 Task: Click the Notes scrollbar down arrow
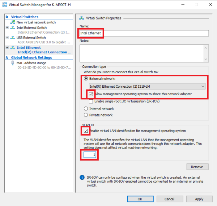click(206, 59)
